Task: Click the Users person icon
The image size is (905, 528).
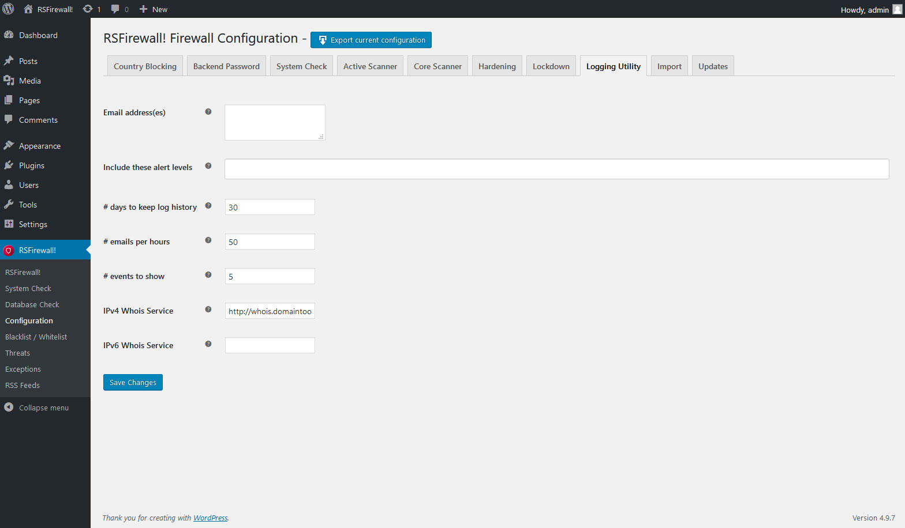Action: pyautogui.click(x=9, y=184)
